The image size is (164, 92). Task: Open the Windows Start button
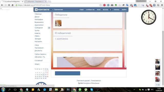click(3, 90)
